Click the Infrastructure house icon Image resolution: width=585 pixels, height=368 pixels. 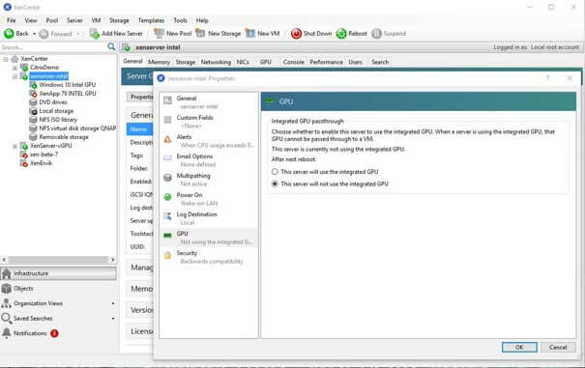[7, 273]
